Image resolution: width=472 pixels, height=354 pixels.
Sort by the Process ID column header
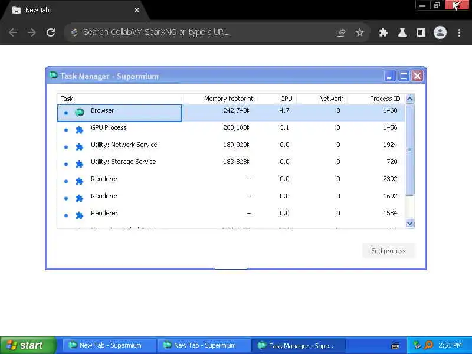coord(376,99)
